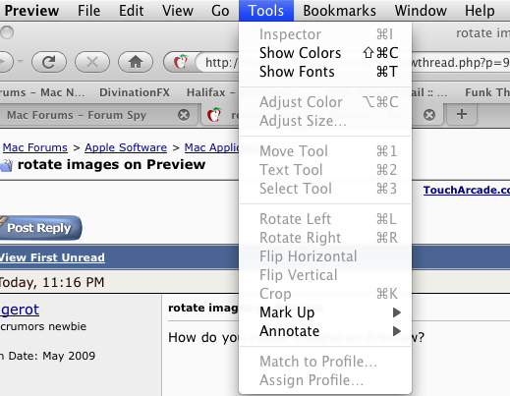The image size is (510, 396).
Task: Select Assign Profile... menu item
Action: coord(325,380)
